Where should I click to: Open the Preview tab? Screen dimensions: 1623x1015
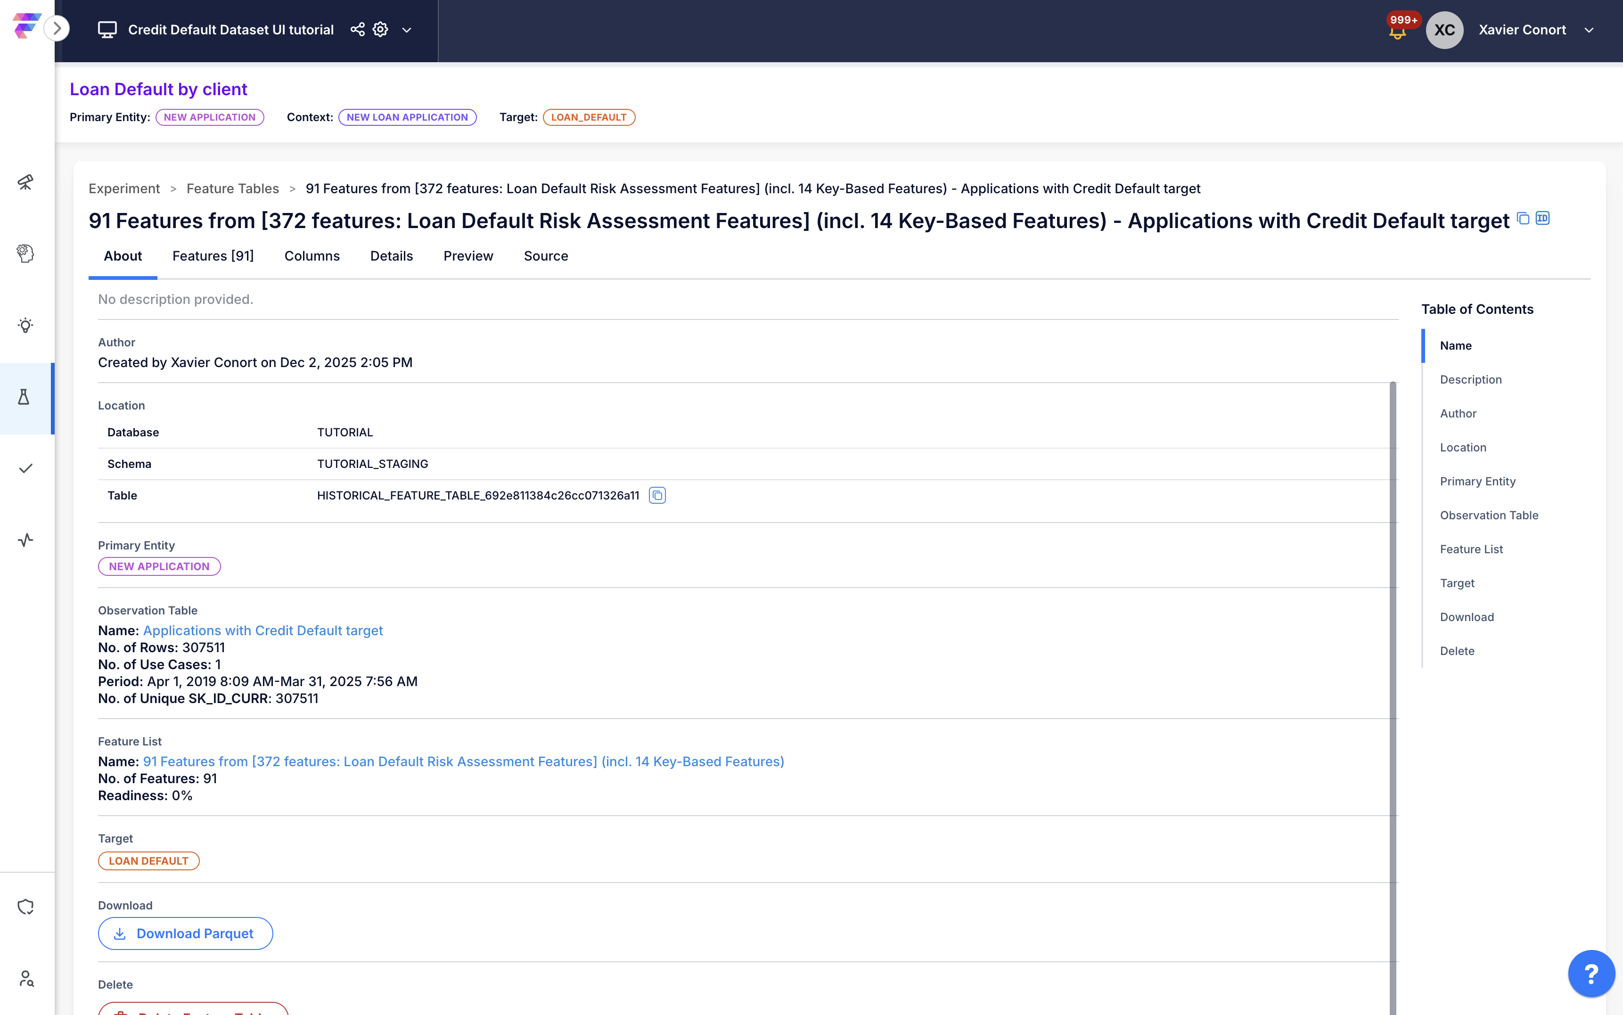coord(468,256)
